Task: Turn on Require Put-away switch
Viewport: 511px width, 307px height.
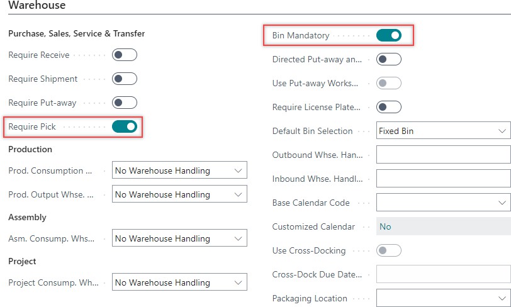Action: (x=124, y=103)
